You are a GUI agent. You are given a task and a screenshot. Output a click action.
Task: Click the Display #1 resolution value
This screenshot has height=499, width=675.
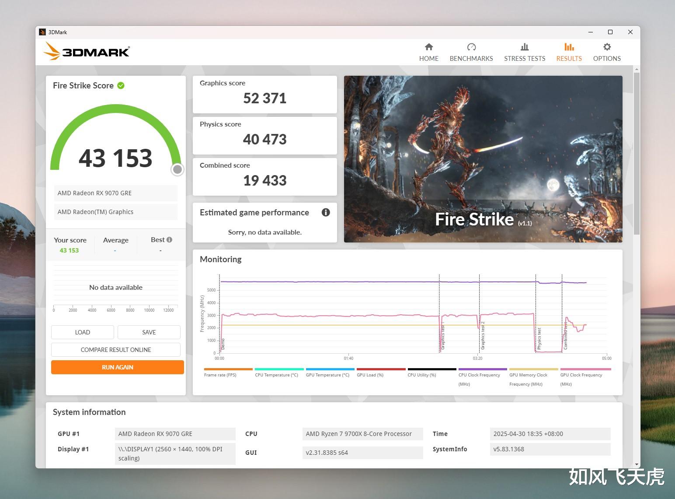[x=175, y=453]
